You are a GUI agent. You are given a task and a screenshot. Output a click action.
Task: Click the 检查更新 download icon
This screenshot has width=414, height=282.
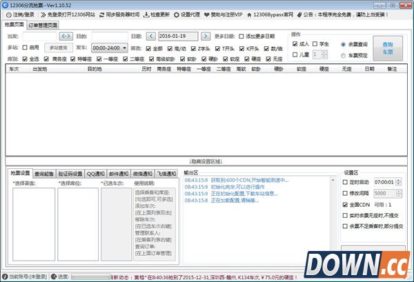(x=146, y=14)
